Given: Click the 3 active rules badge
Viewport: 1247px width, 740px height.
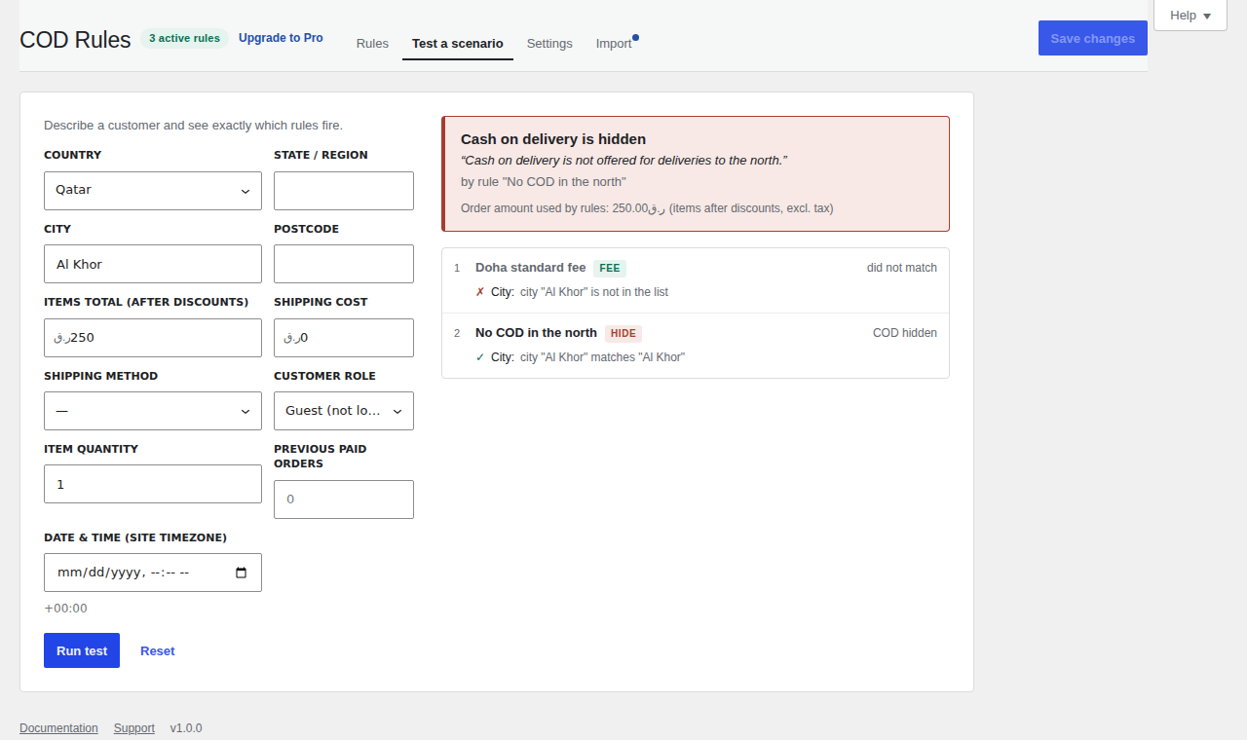Looking at the screenshot, I should click(184, 38).
